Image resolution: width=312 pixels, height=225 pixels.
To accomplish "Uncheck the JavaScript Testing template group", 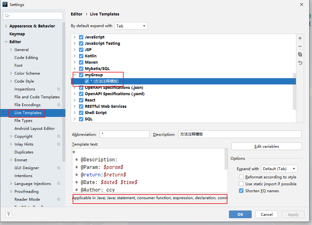I will [x=81, y=43].
